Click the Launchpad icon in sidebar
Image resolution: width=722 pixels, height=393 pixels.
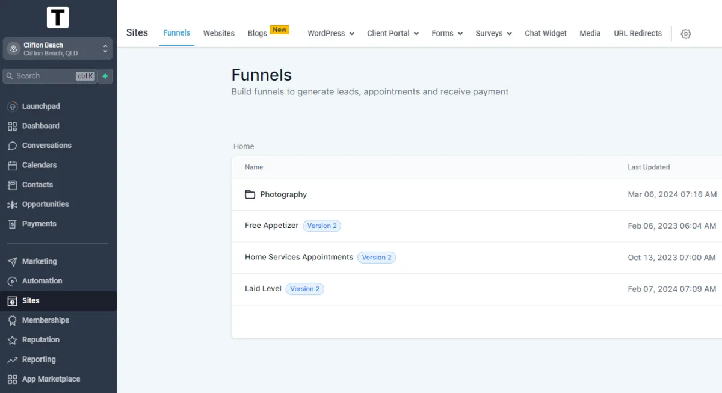(x=12, y=107)
